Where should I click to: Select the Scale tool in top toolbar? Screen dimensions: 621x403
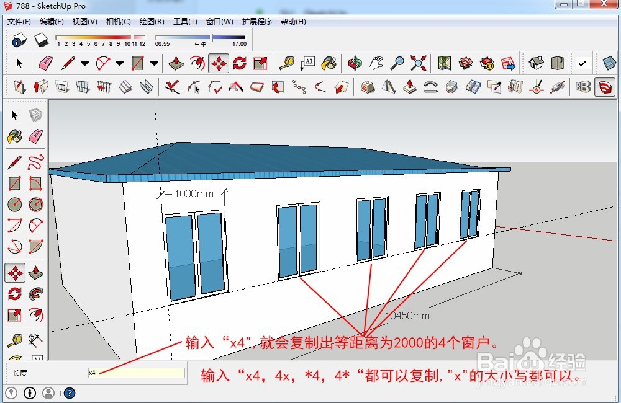point(260,63)
